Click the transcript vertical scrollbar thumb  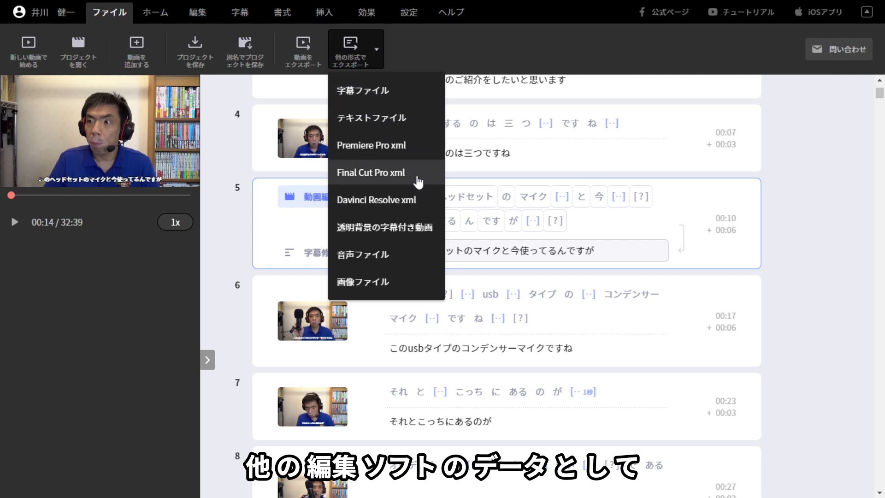[879, 93]
